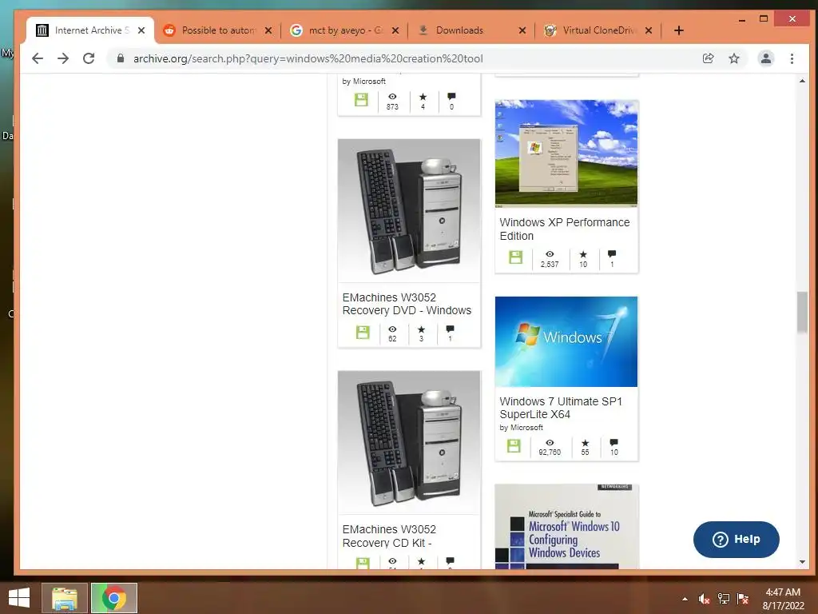The image size is (818, 614).
Task: Close the Virtual CloneDrive tab
Action: tap(649, 30)
